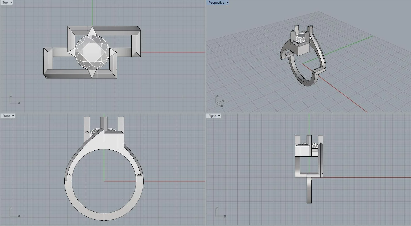Select the ring band in Front viewport
The height and width of the screenshot is (226, 411).
104,217
